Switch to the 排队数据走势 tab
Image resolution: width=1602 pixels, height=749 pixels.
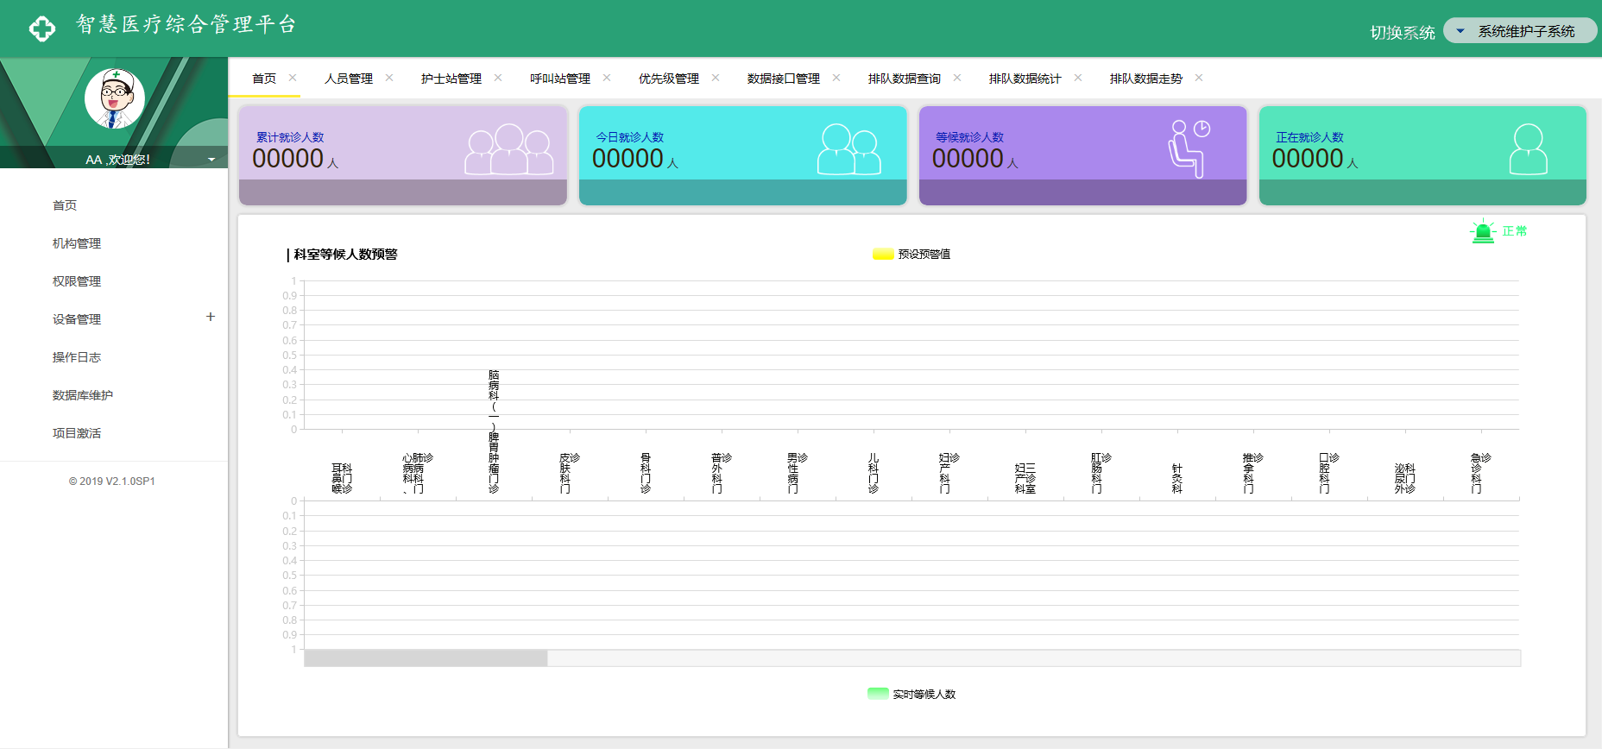point(1146,79)
